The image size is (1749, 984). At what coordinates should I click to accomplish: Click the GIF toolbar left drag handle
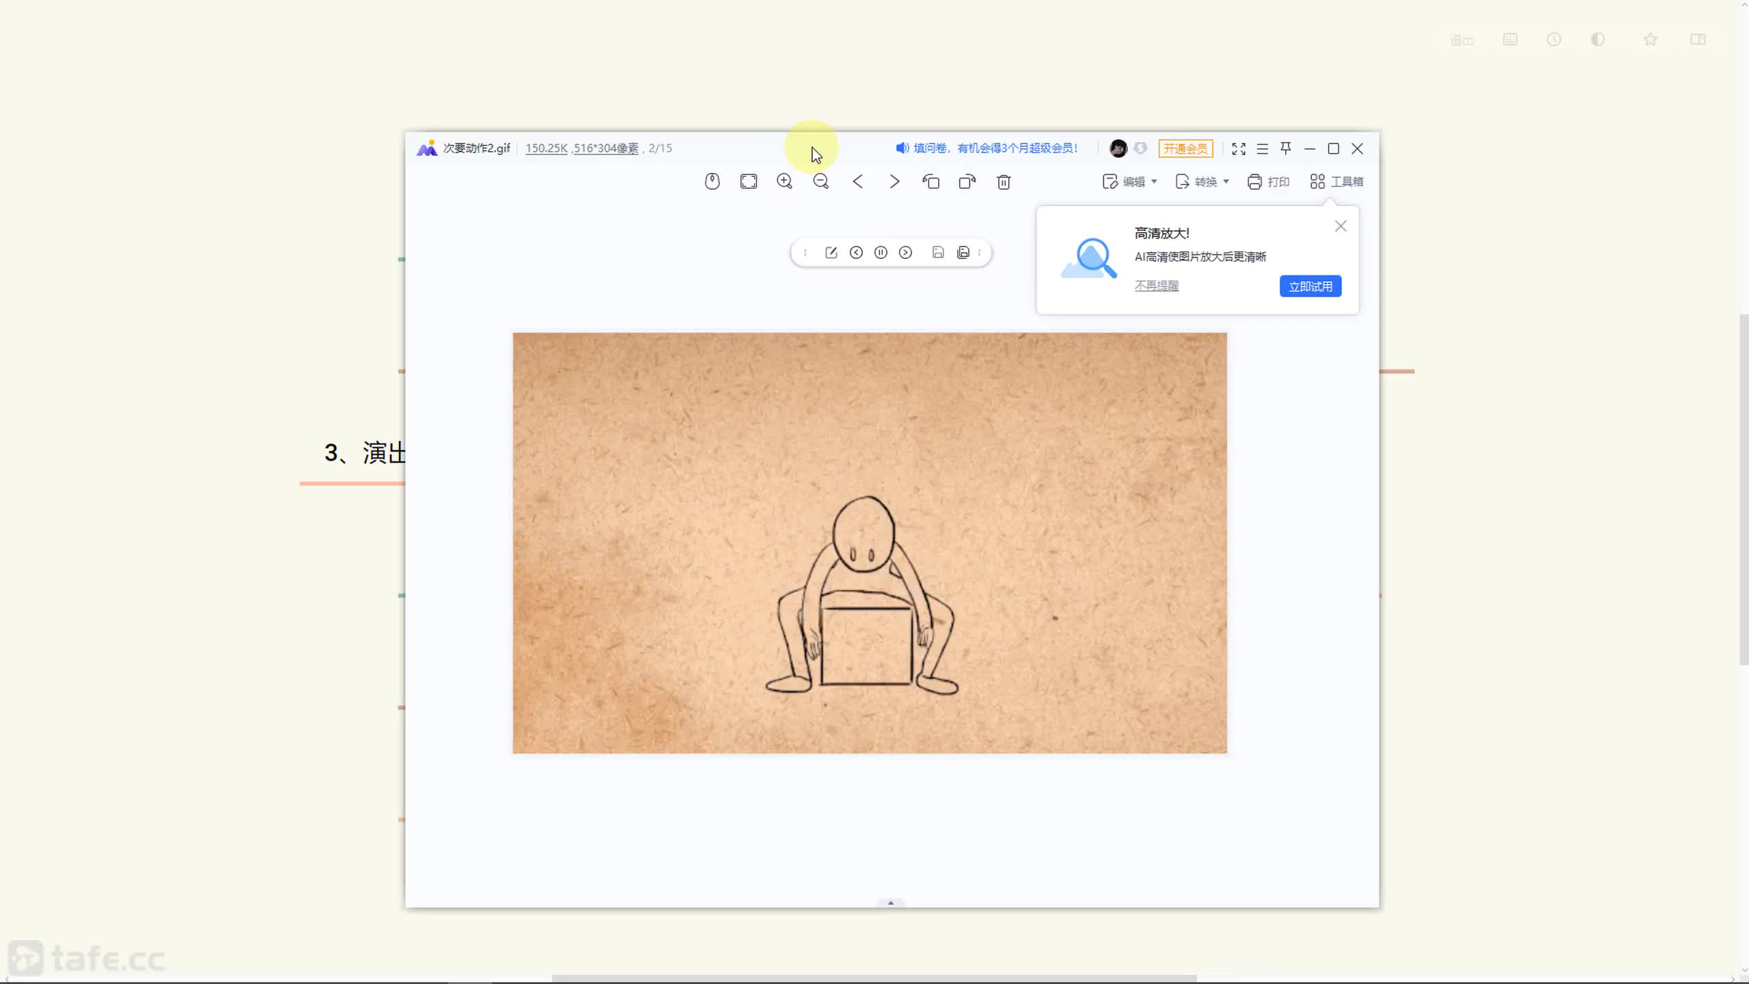click(x=805, y=253)
